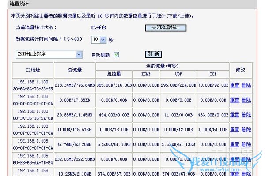265x176 pixels.
Task: Click the 流量统计 panel title
Action: click(x=19, y=4)
